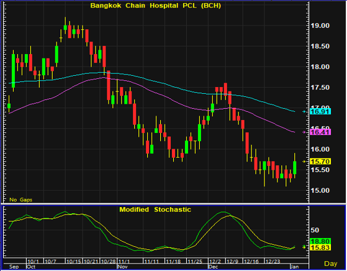
Task: Click the 10/21 date marker
Action: click(x=91, y=262)
